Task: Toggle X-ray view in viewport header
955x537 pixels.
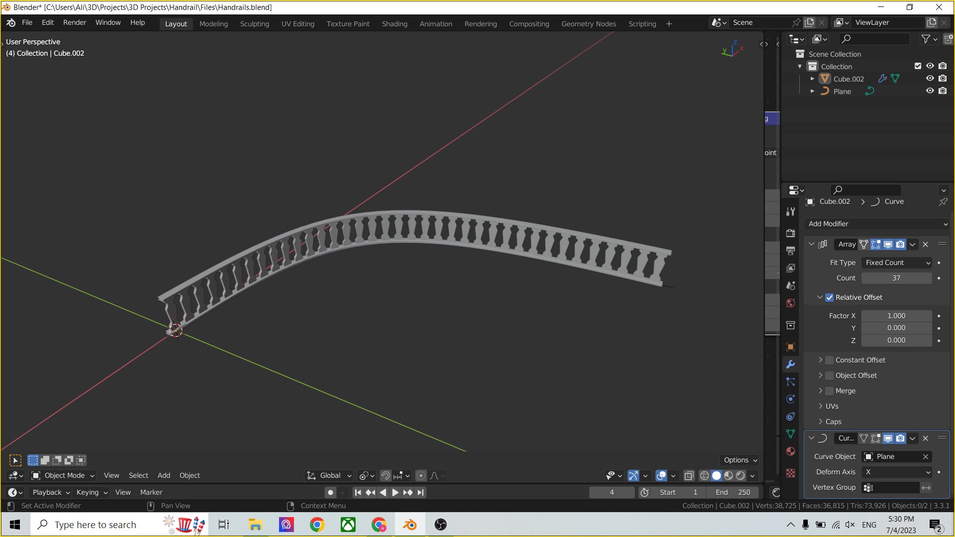Action: (689, 476)
